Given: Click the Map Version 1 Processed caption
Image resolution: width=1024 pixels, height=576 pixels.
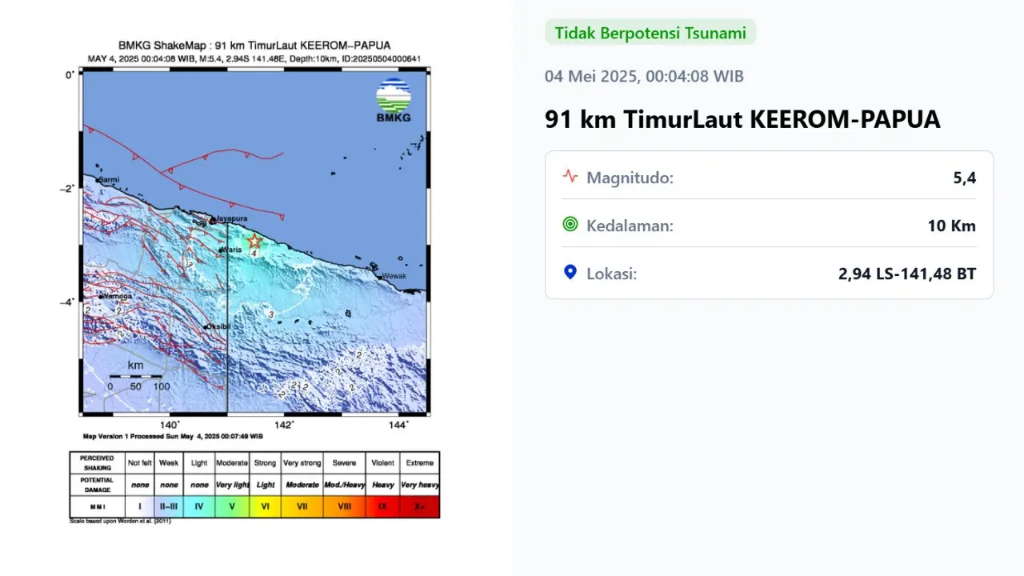Looking at the screenshot, I should (x=173, y=437).
